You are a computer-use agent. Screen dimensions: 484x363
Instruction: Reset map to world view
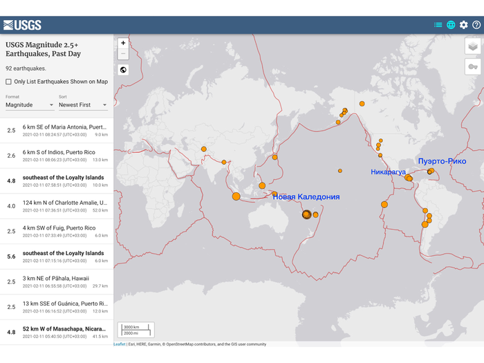(123, 70)
